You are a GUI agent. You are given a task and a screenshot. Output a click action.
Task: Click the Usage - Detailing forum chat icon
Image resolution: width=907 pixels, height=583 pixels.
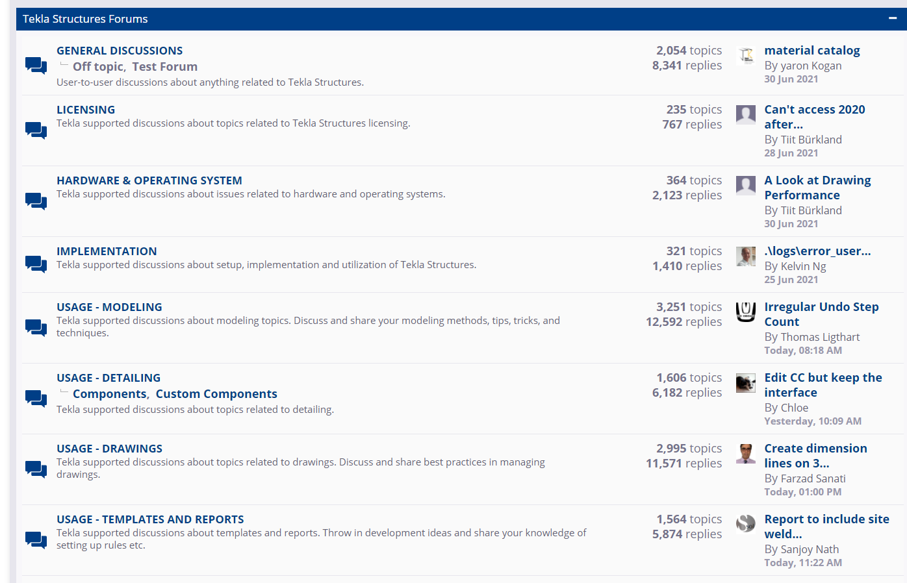tap(36, 398)
